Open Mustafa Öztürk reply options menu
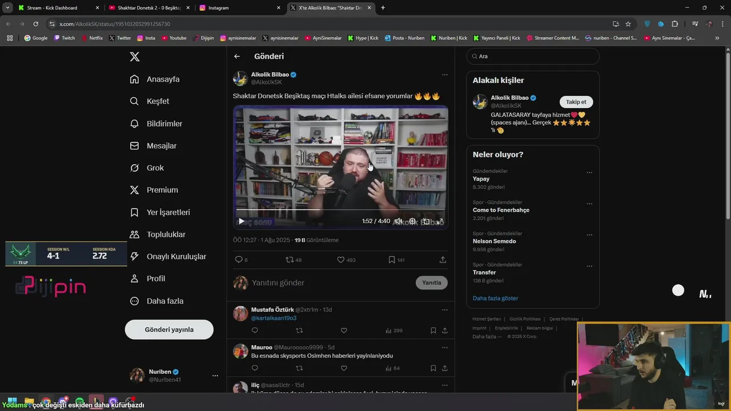Image resolution: width=731 pixels, height=411 pixels. [444, 310]
